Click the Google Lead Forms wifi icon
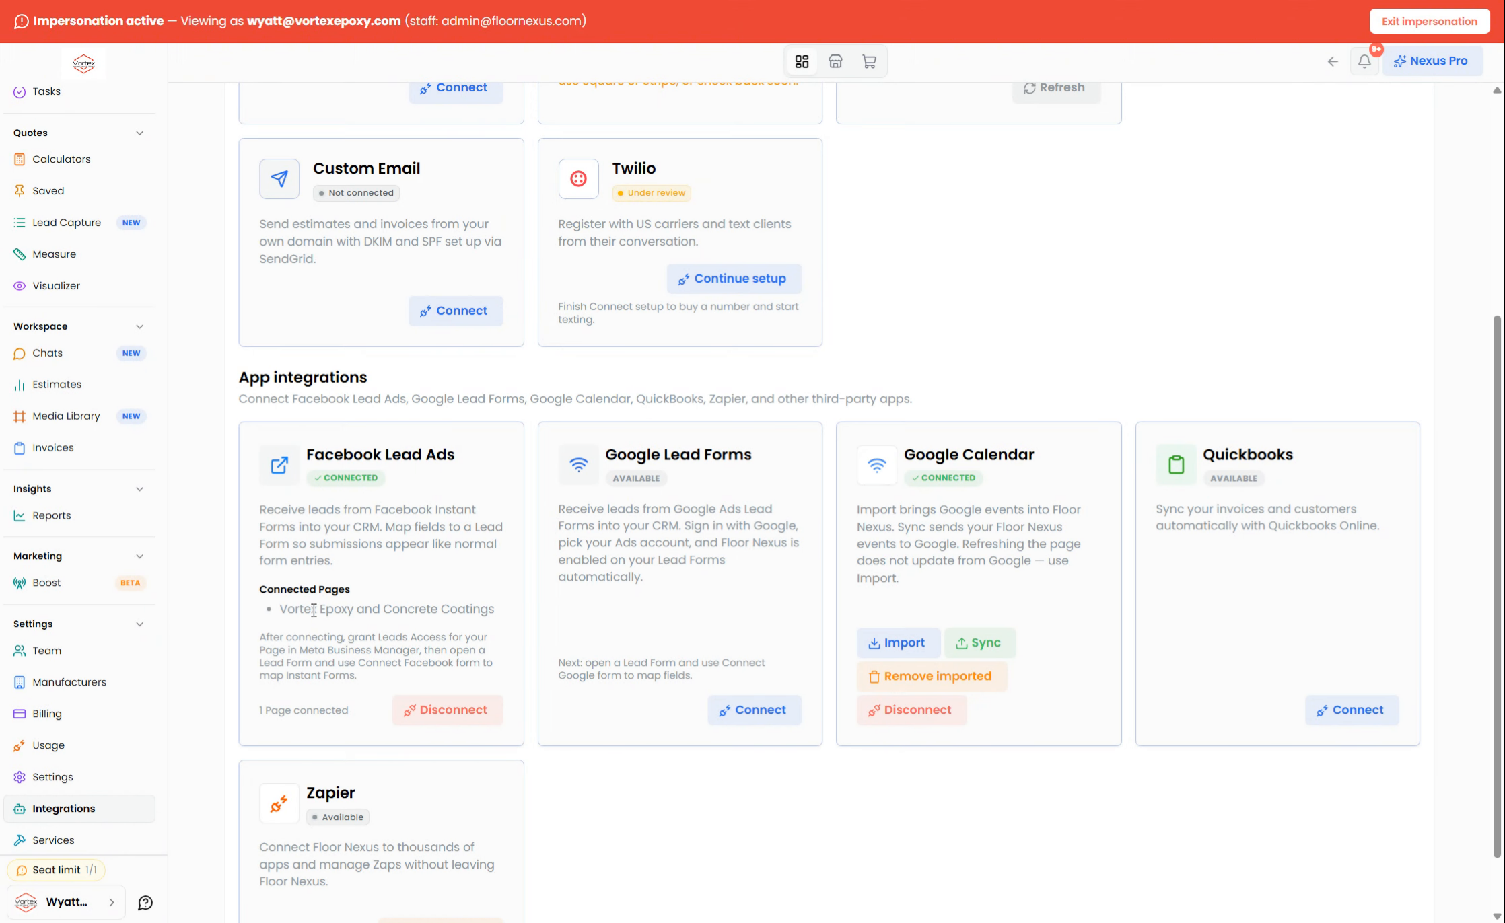This screenshot has height=923, width=1505. (x=578, y=465)
